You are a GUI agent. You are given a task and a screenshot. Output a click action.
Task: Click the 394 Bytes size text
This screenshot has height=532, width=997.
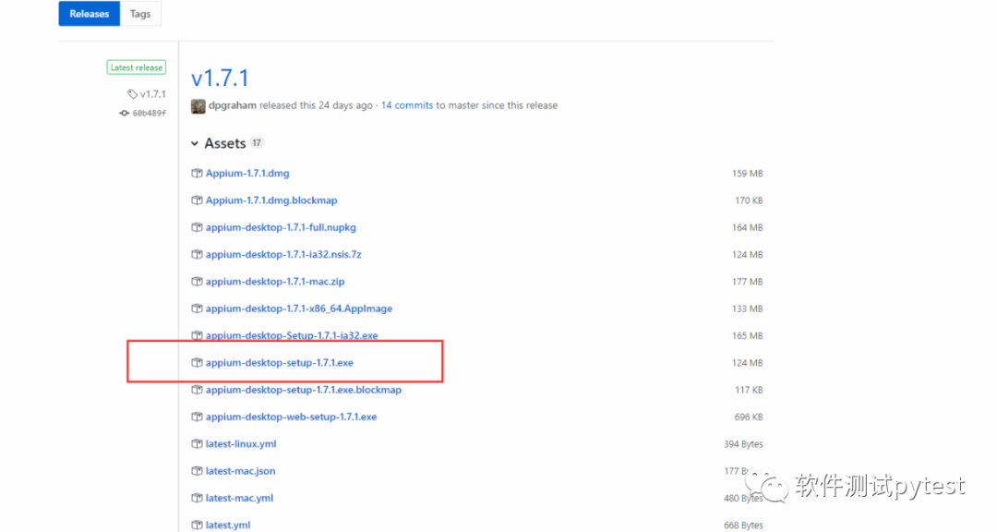pos(743,444)
